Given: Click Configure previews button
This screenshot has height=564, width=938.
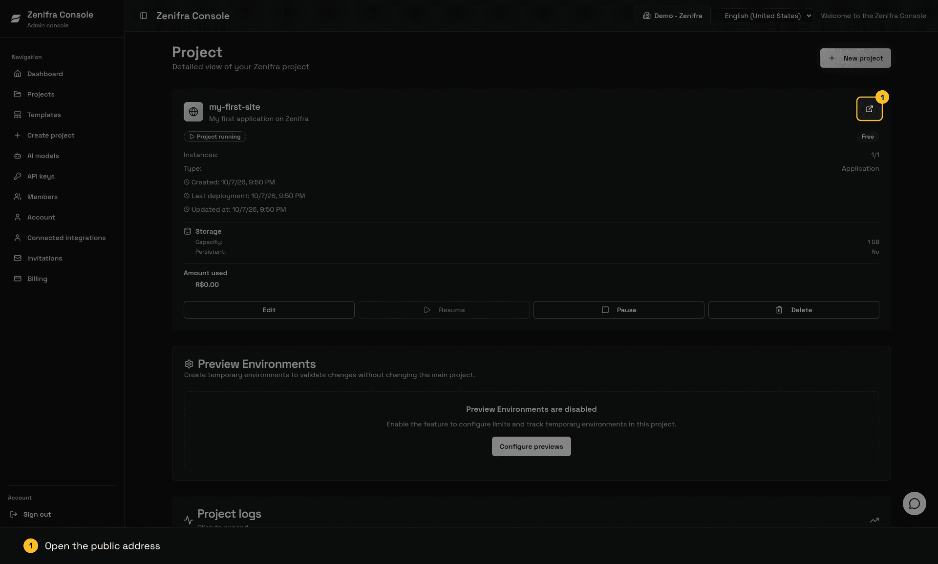Looking at the screenshot, I should point(531,446).
